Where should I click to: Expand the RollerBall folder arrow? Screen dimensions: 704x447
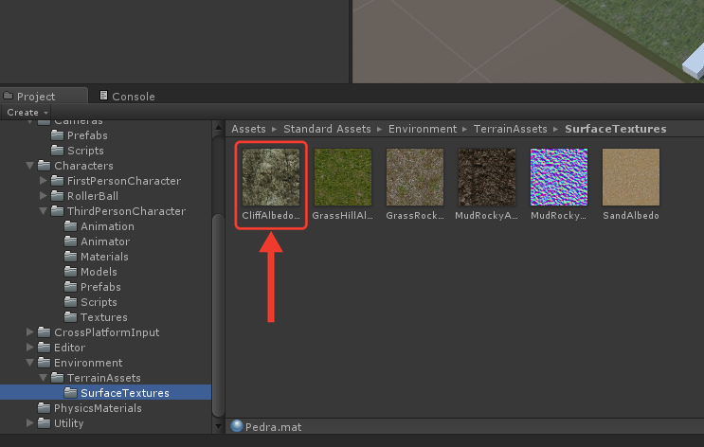tap(43, 196)
